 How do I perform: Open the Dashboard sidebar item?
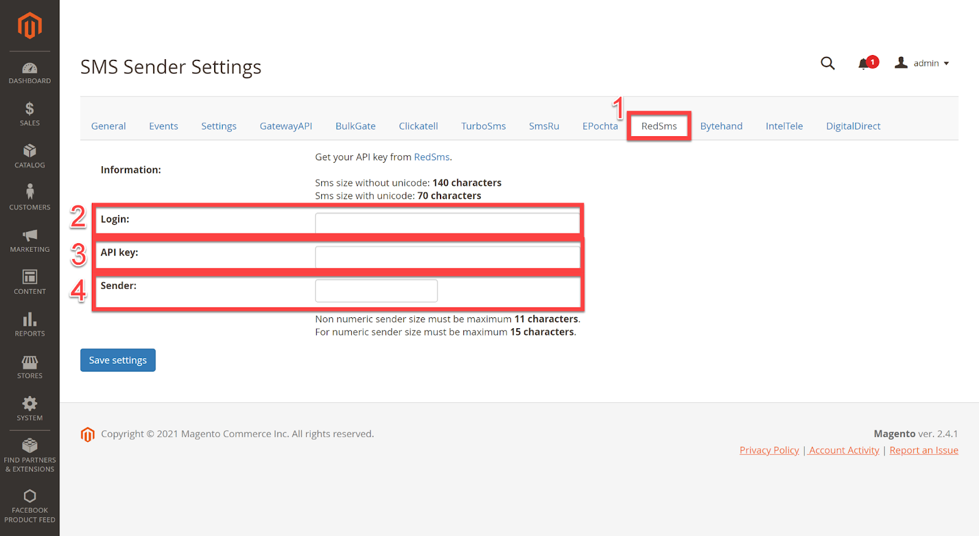coord(29,73)
